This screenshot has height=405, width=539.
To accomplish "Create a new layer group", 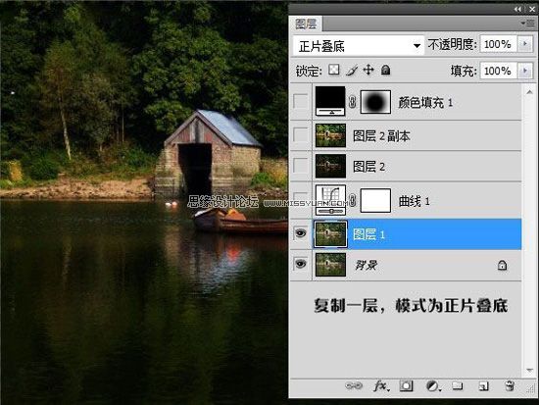I will pos(458,385).
